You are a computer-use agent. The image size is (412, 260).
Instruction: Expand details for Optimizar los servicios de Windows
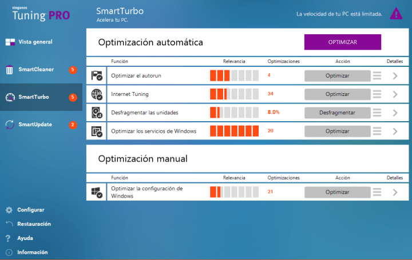pyautogui.click(x=395, y=131)
